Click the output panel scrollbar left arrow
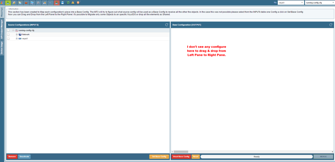 pos(172,152)
